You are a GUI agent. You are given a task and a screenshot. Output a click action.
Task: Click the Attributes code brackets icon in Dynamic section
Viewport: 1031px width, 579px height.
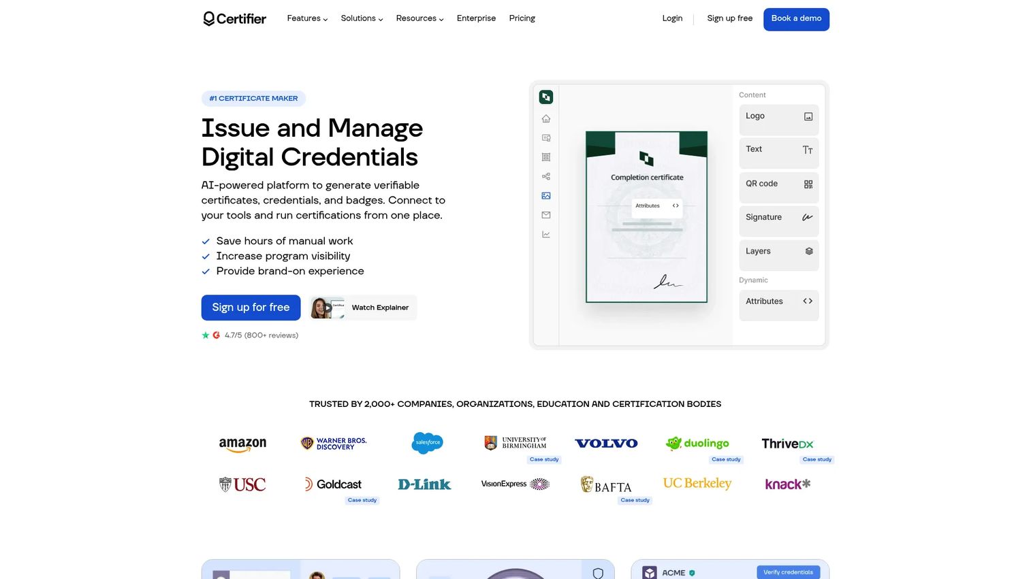[x=808, y=301]
